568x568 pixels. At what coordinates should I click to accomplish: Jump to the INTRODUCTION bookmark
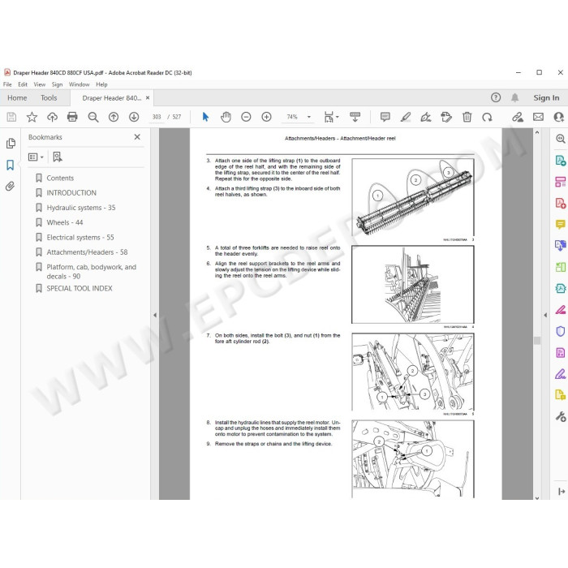[x=71, y=193]
